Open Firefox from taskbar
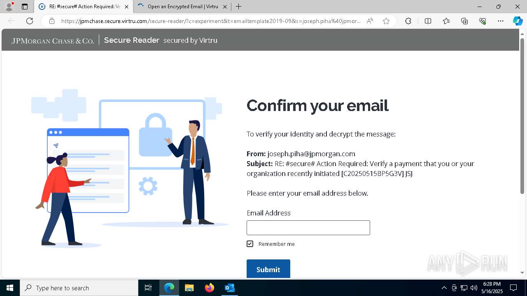The width and height of the screenshot is (527, 296). [210, 288]
